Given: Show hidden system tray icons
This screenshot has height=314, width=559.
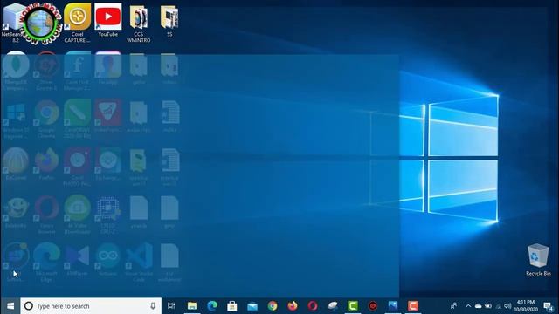Looking at the screenshot, I should coord(468,306).
